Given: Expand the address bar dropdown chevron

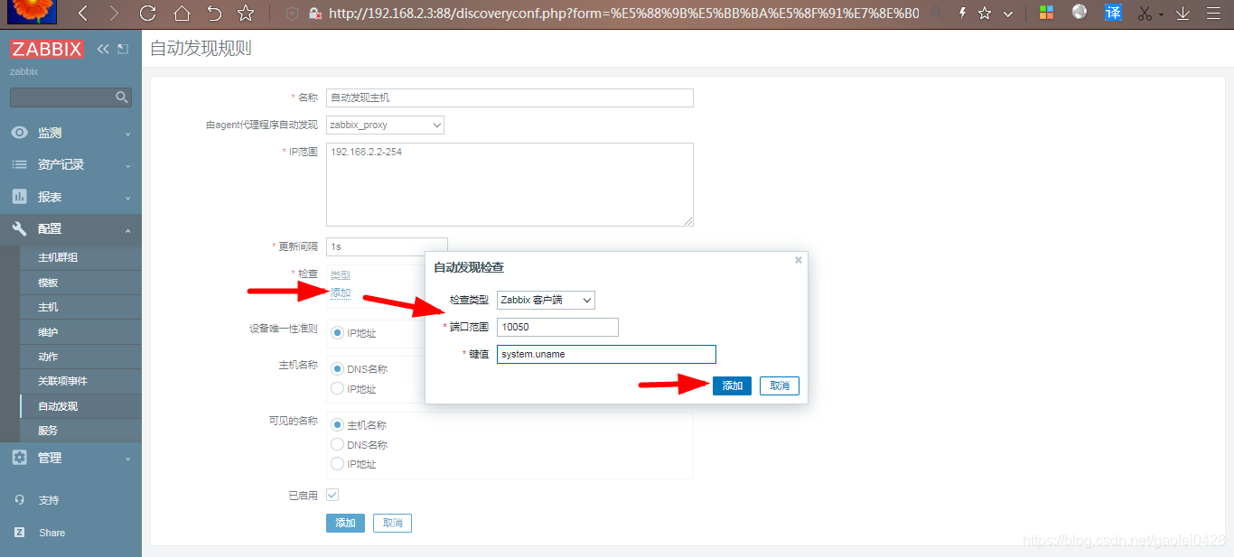Looking at the screenshot, I should pos(1008,14).
